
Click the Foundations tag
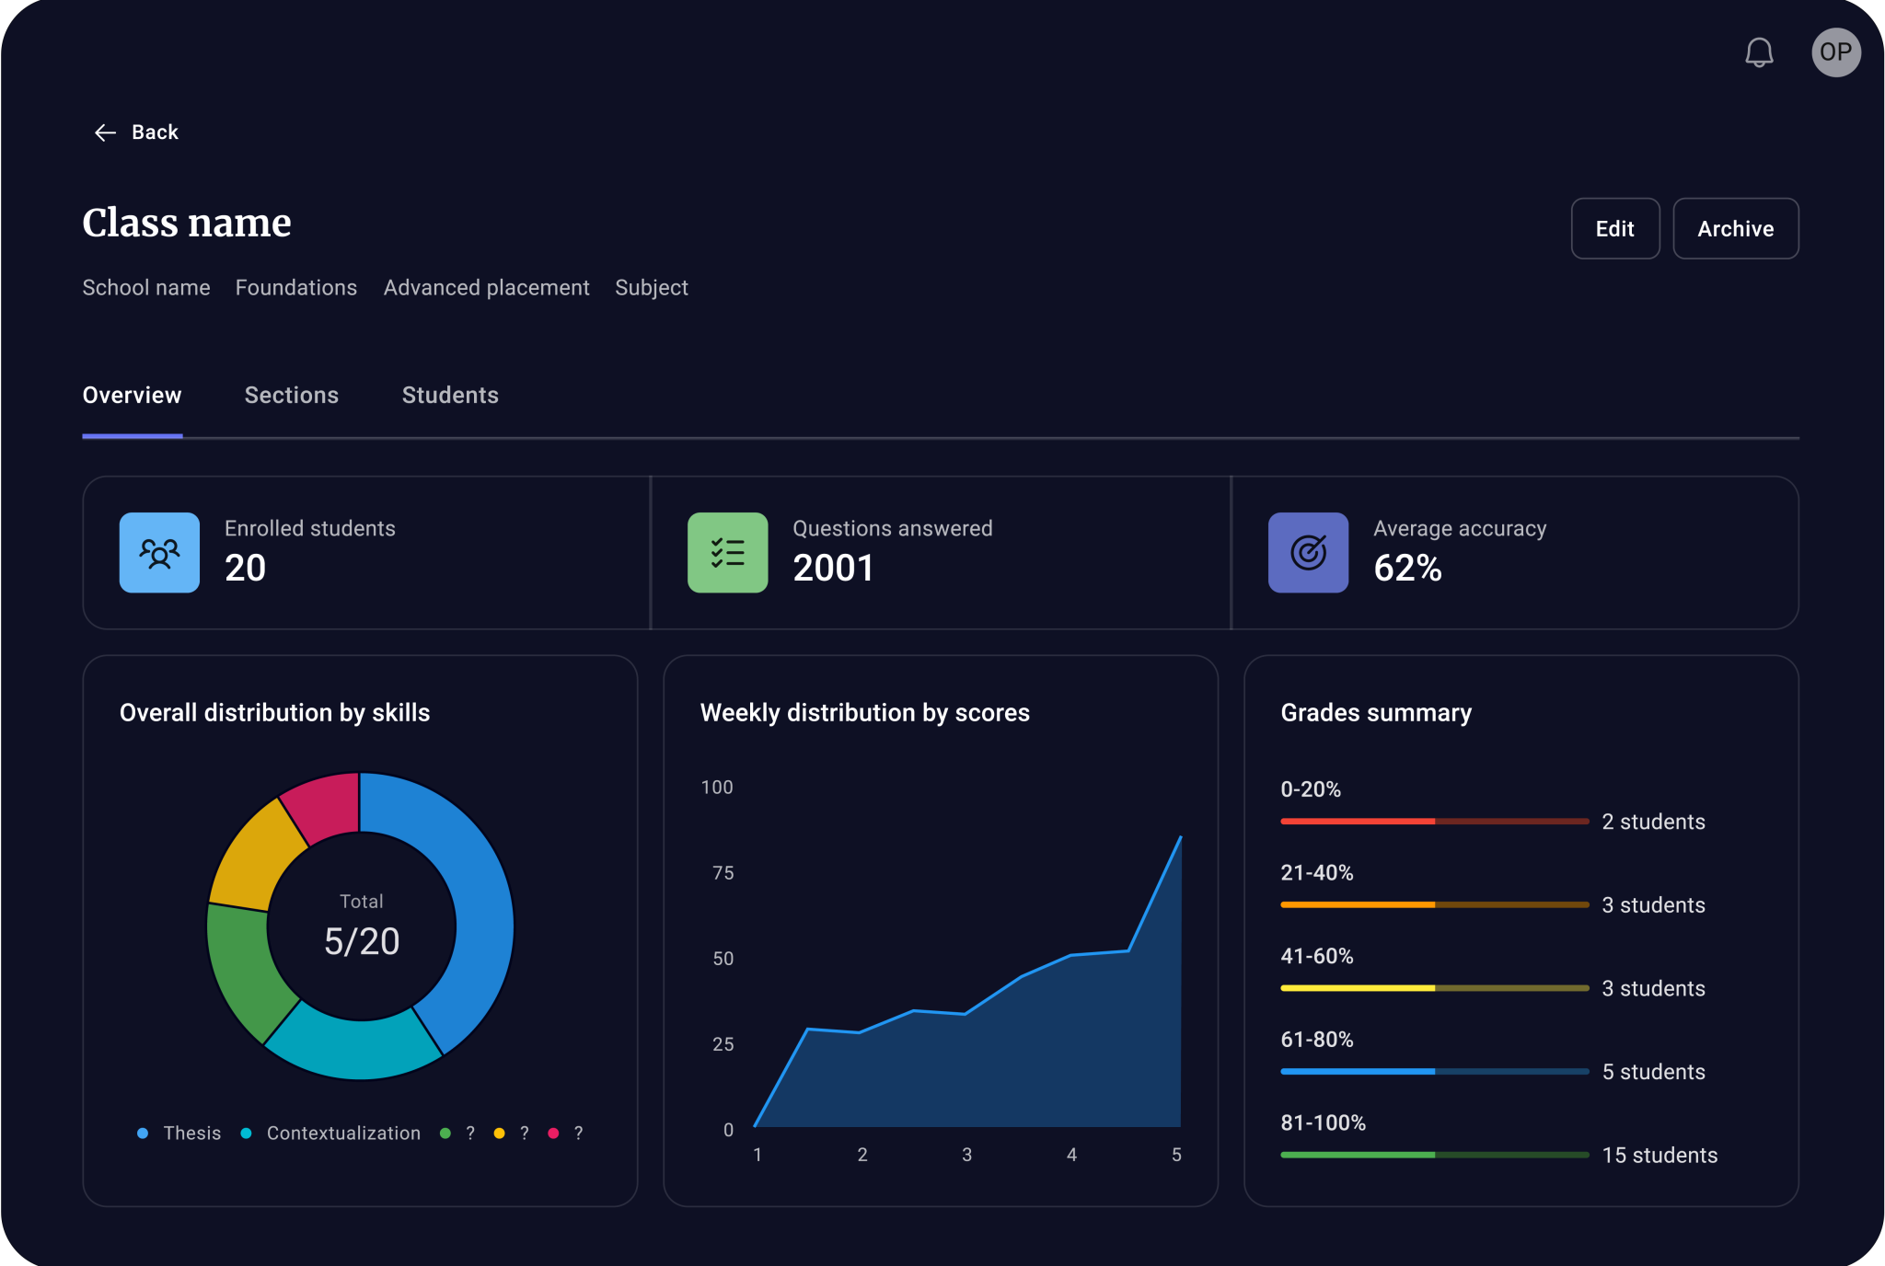295,288
